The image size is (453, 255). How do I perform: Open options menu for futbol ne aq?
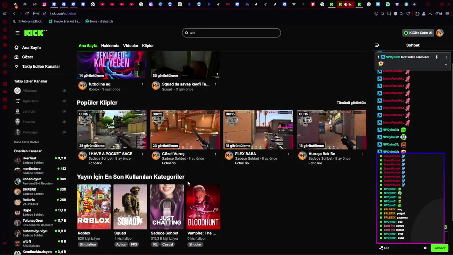point(142,84)
